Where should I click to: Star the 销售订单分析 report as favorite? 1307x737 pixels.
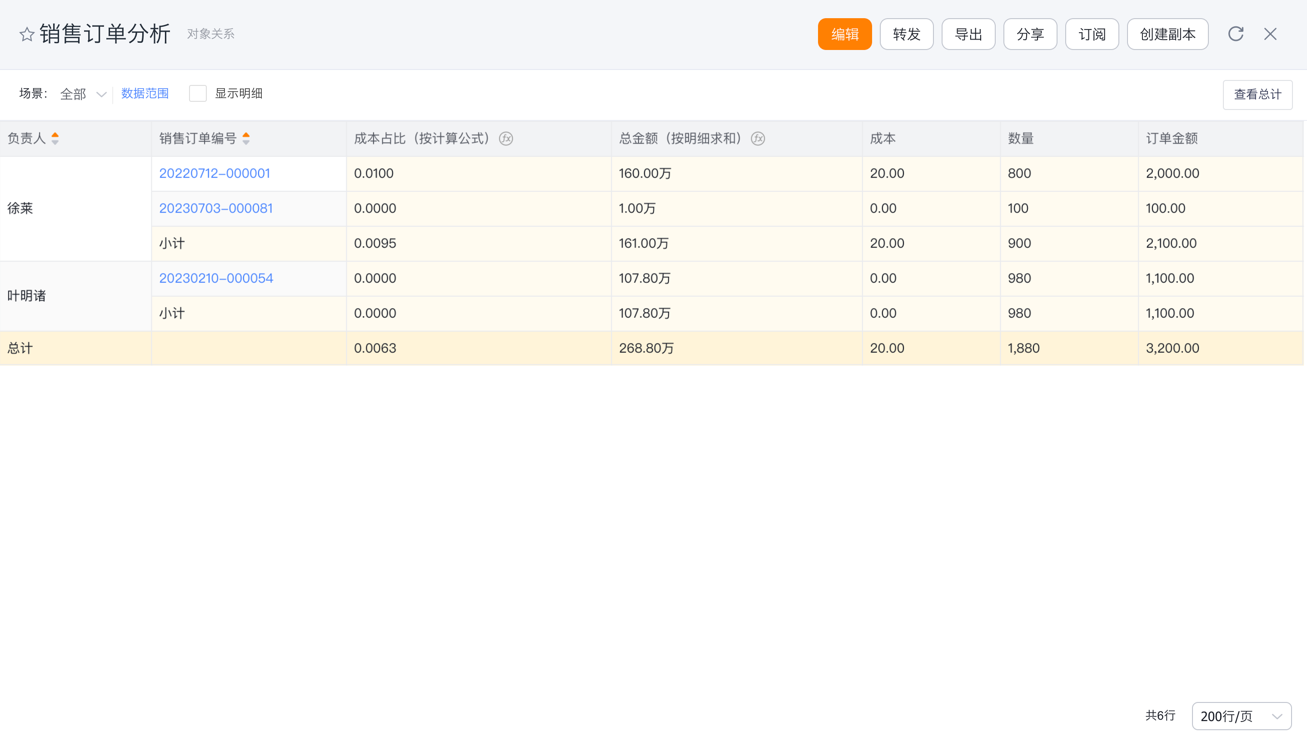[x=27, y=35]
